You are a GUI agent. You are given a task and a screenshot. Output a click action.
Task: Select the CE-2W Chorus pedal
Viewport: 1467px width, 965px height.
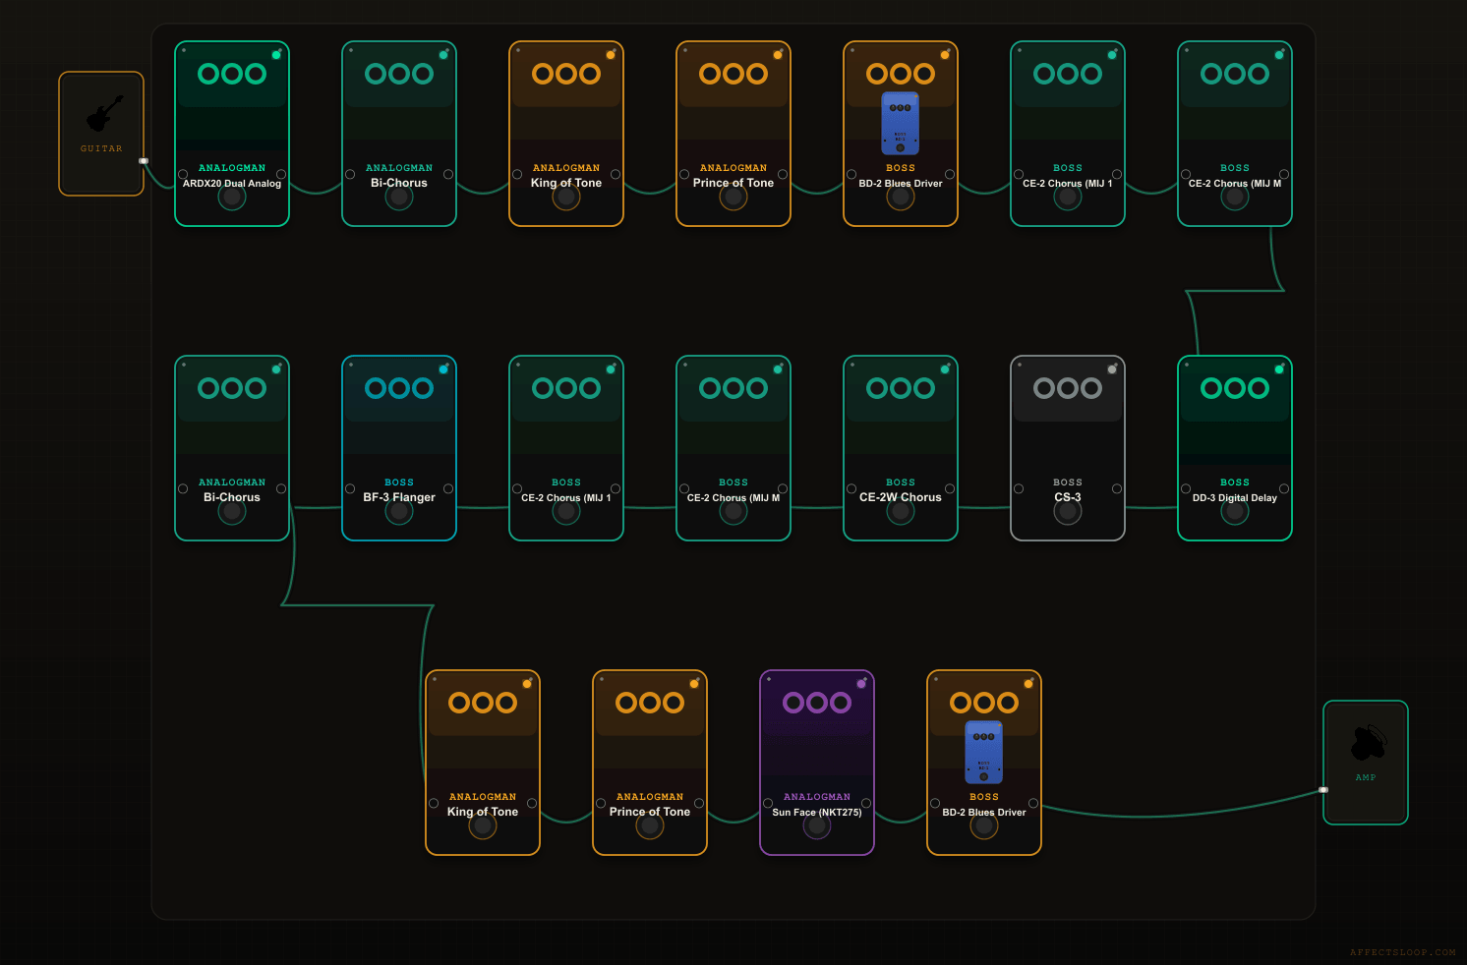click(900, 447)
